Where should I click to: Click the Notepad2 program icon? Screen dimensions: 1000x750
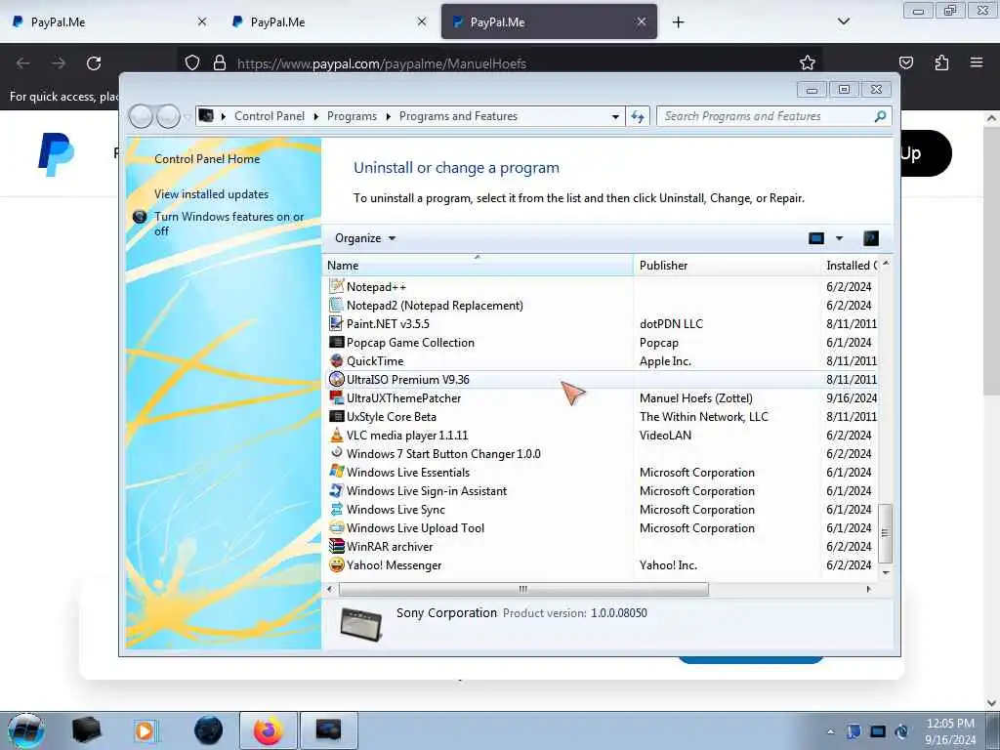coord(336,305)
